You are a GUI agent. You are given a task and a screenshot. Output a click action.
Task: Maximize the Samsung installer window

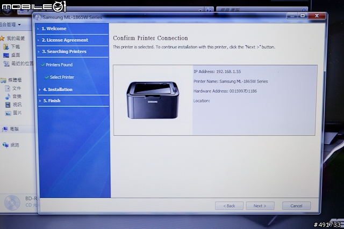pyautogui.click(x=303, y=16)
